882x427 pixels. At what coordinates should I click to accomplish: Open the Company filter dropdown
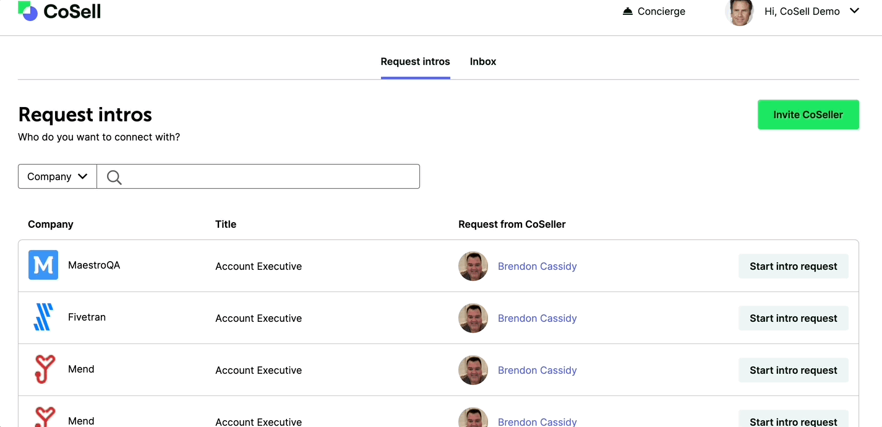click(58, 176)
